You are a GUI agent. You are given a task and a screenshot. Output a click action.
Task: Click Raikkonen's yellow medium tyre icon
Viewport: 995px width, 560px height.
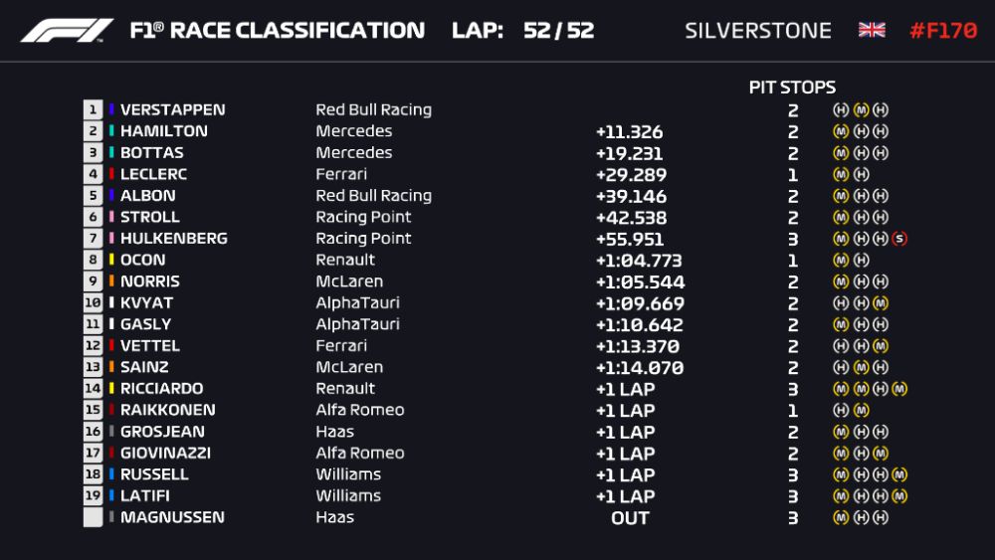862,410
